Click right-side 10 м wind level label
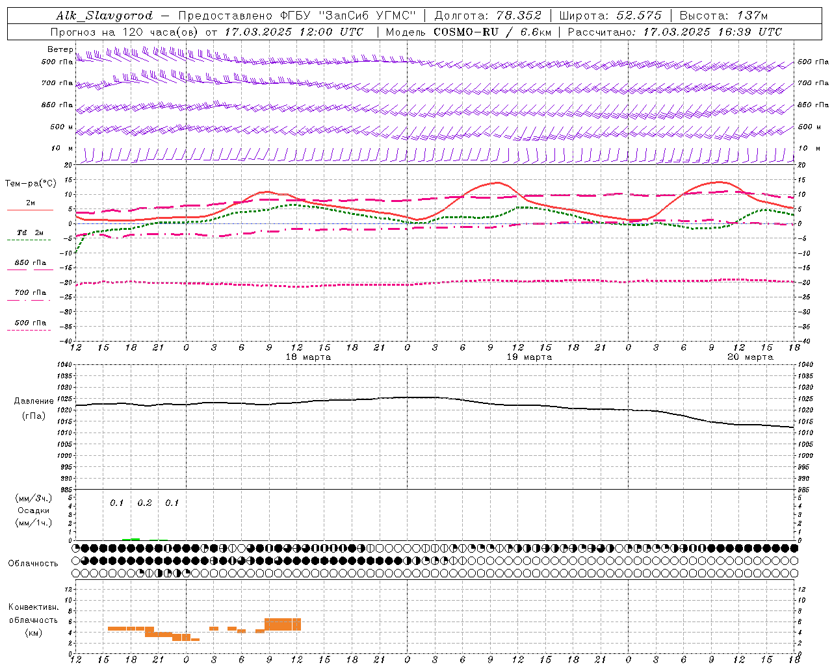This screenshot has height=665, width=832. (809, 148)
